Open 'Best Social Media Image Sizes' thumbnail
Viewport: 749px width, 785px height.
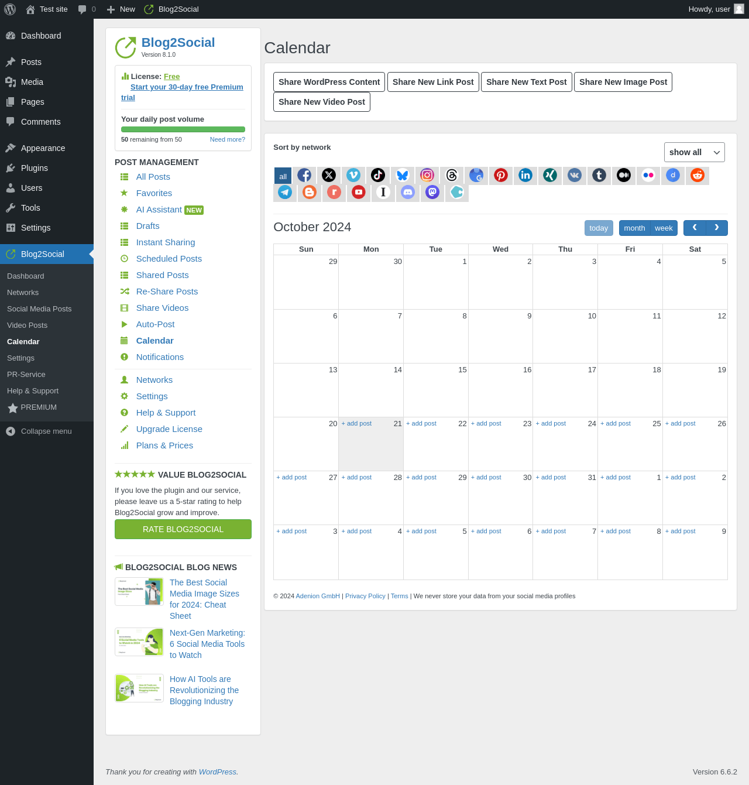139,592
